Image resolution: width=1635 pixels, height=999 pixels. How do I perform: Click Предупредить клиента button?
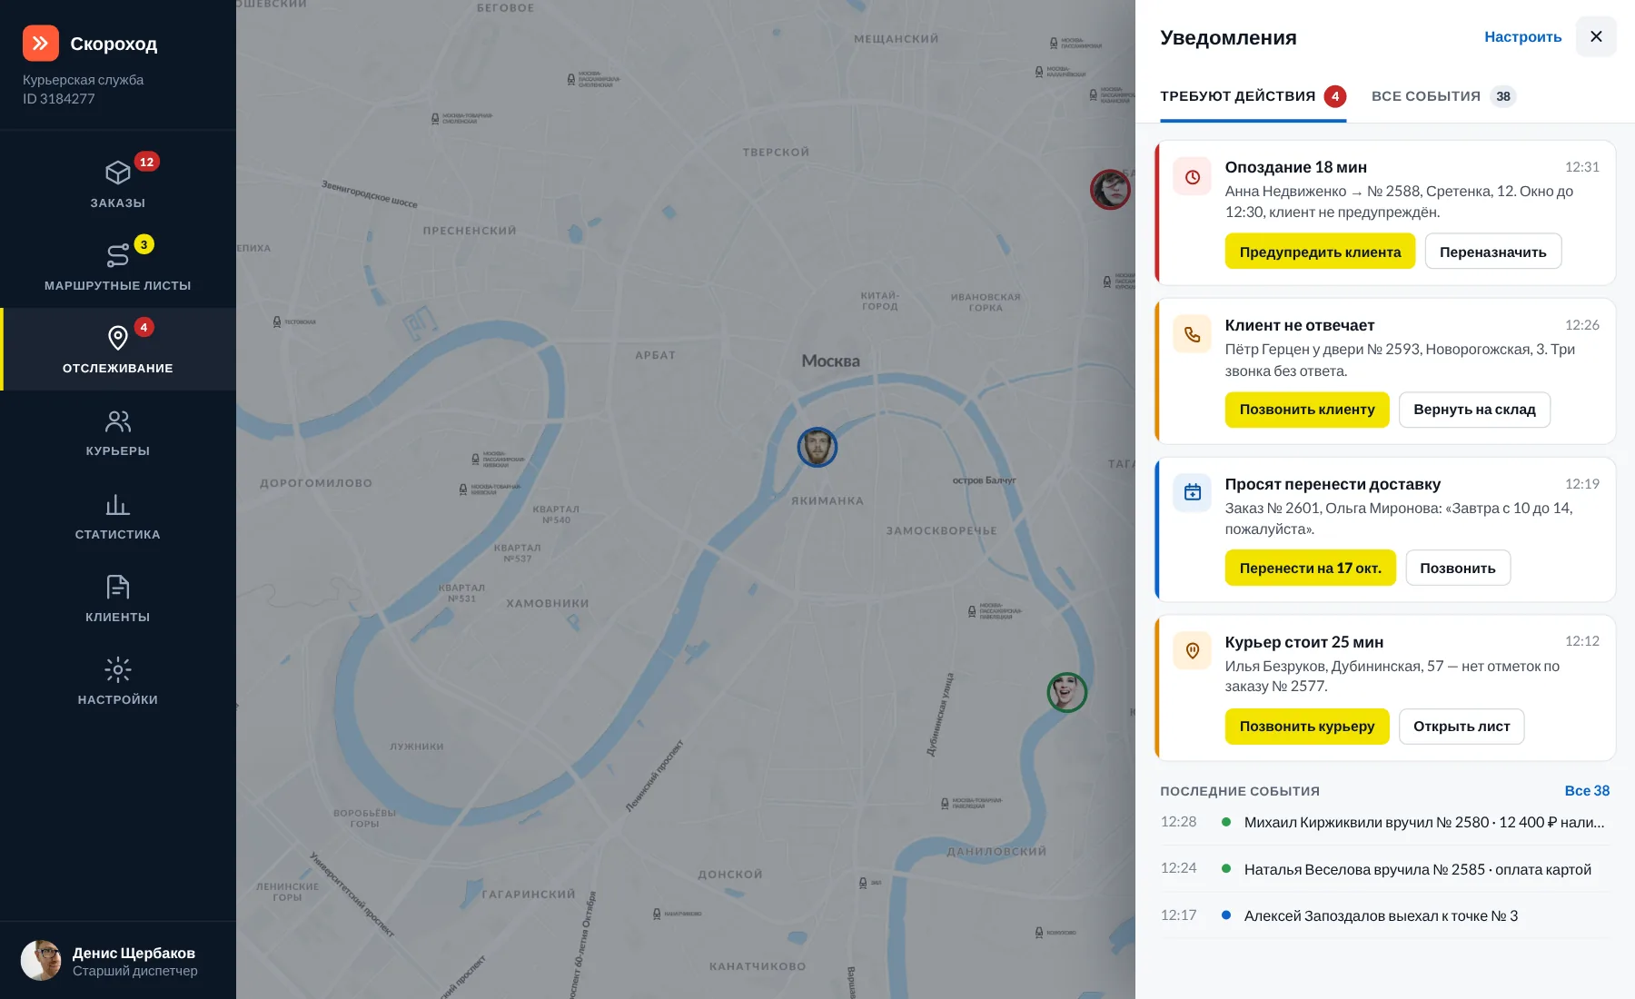tap(1320, 252)
